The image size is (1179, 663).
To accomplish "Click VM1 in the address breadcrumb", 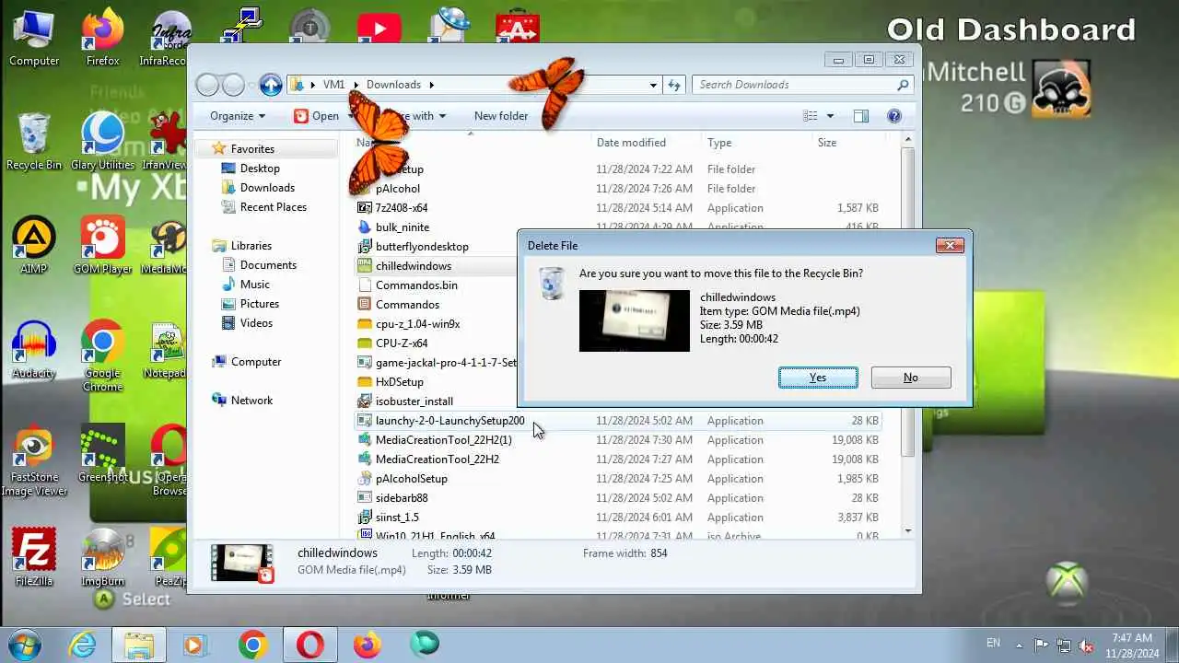I will [333, 85].
